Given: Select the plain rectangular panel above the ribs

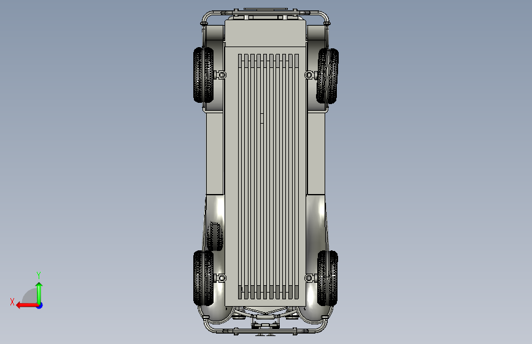Looking at the screenshot, I should (x=265, y=33).
